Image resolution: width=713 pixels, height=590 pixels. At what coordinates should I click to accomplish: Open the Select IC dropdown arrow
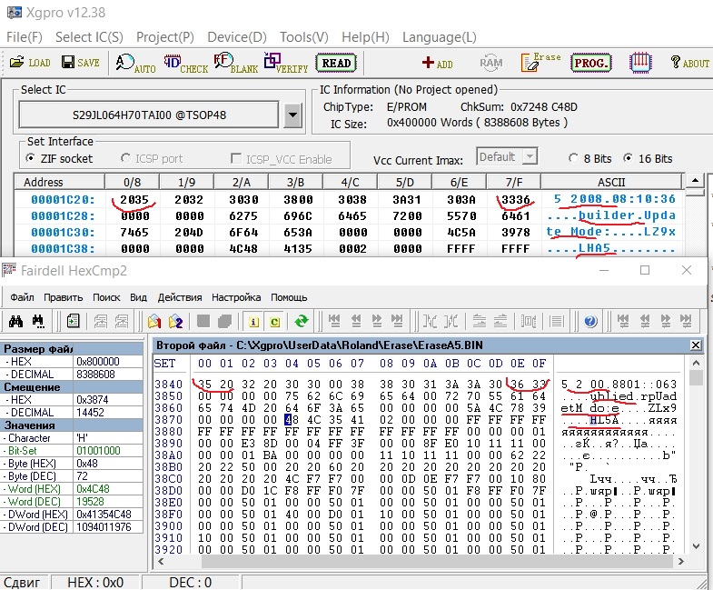coord(292,115)
